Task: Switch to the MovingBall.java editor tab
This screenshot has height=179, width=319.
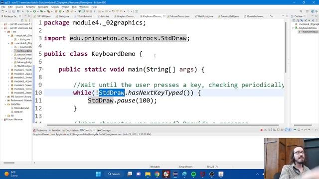Action: [x=228, y=16]
